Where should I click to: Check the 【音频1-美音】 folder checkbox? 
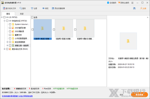32,29
